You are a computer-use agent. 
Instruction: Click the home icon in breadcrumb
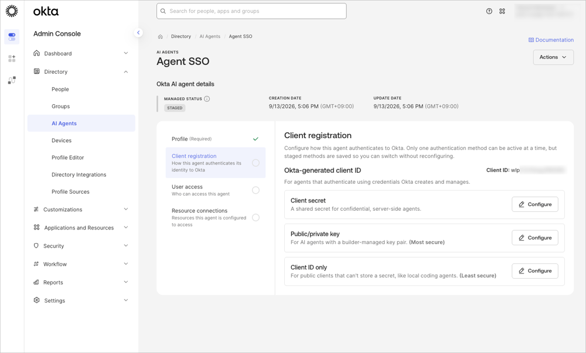coord(161,36)
